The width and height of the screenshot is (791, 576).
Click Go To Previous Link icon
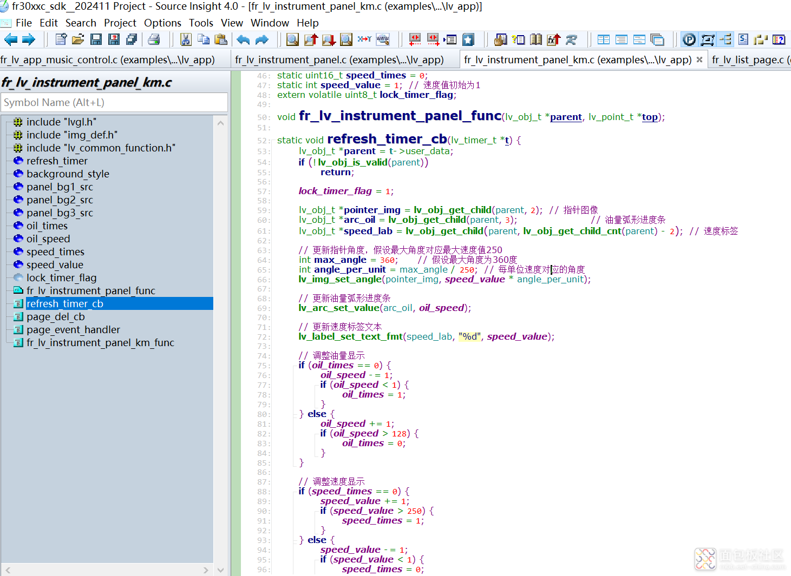coord(415,39)
